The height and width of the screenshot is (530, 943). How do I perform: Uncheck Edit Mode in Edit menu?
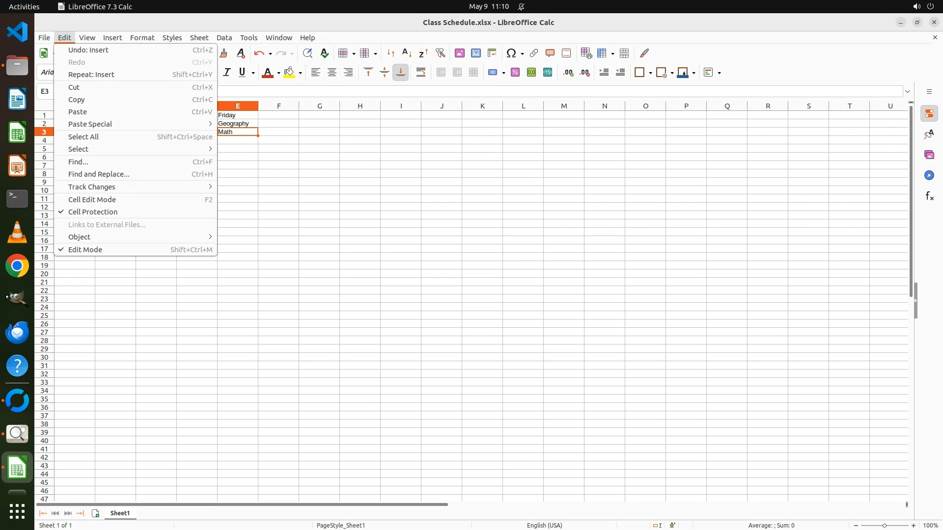(x=85, y=250)
